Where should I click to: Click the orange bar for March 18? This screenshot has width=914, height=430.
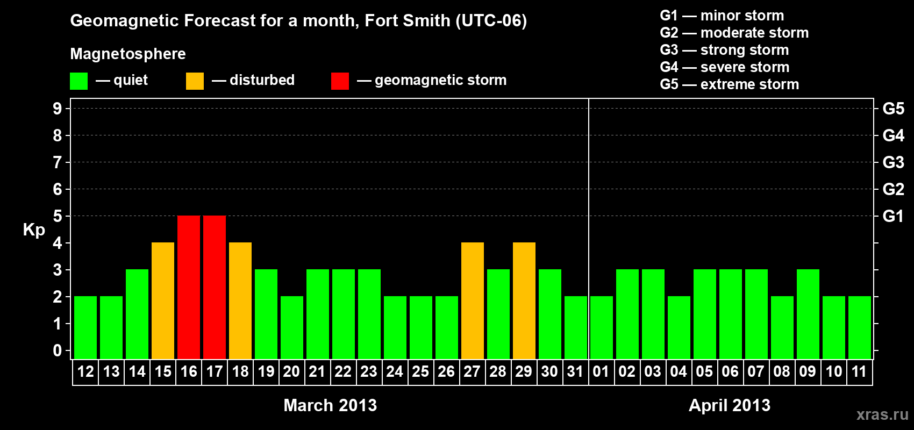pyautogui.click(x=240, y=300)
